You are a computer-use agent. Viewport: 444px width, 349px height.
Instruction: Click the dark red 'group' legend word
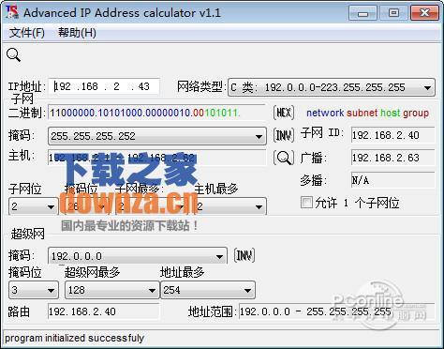tap(416, 113)
